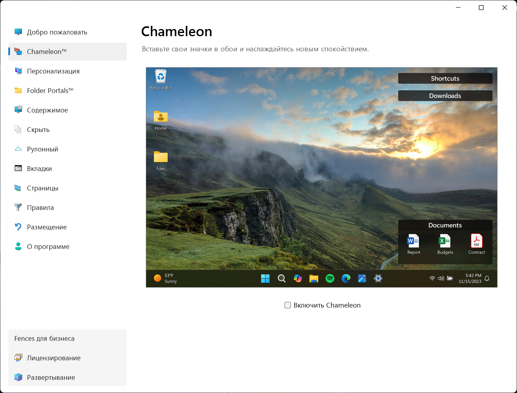Go to the Вкладки section
This screenshot has height=393, width=517.
68,168
